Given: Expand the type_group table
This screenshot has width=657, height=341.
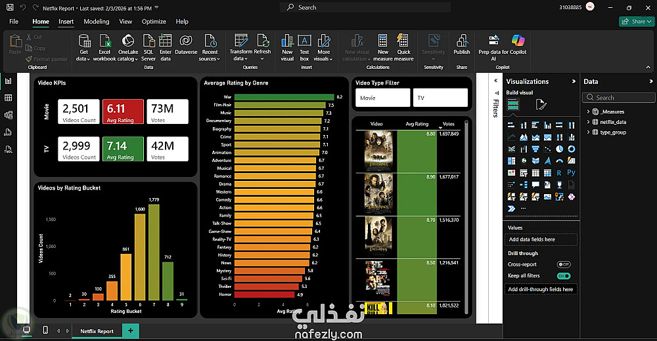Looking at the screenshot, I should pos(588,132).
